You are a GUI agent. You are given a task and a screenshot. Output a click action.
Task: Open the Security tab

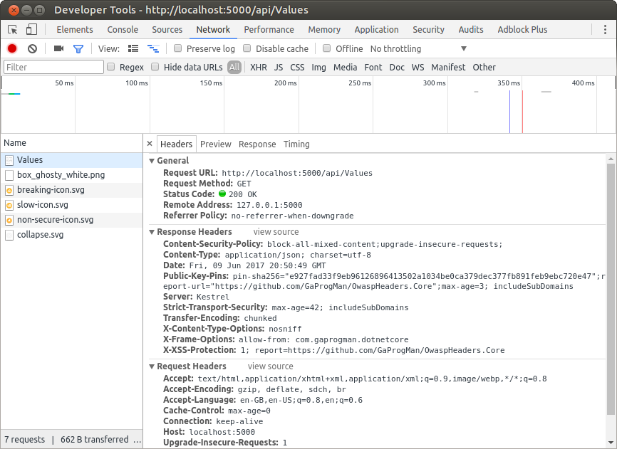428,29
